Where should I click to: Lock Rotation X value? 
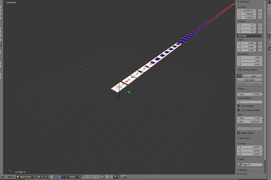click(x=260, y=25)
